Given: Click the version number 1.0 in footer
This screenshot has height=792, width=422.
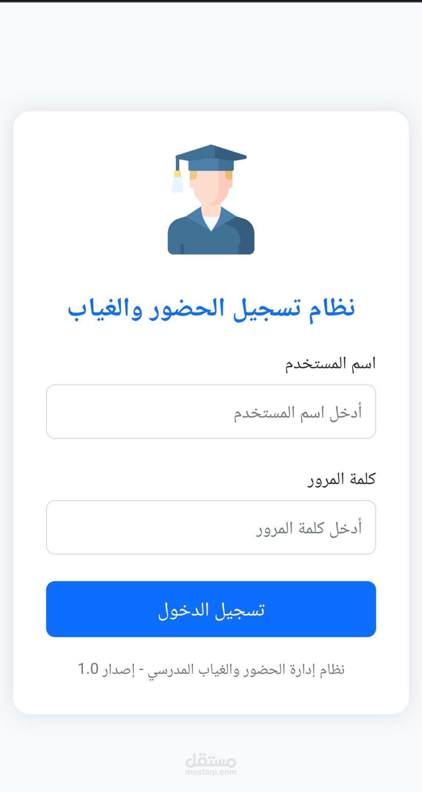Looking at the screenshot, I should pos(88,669).
